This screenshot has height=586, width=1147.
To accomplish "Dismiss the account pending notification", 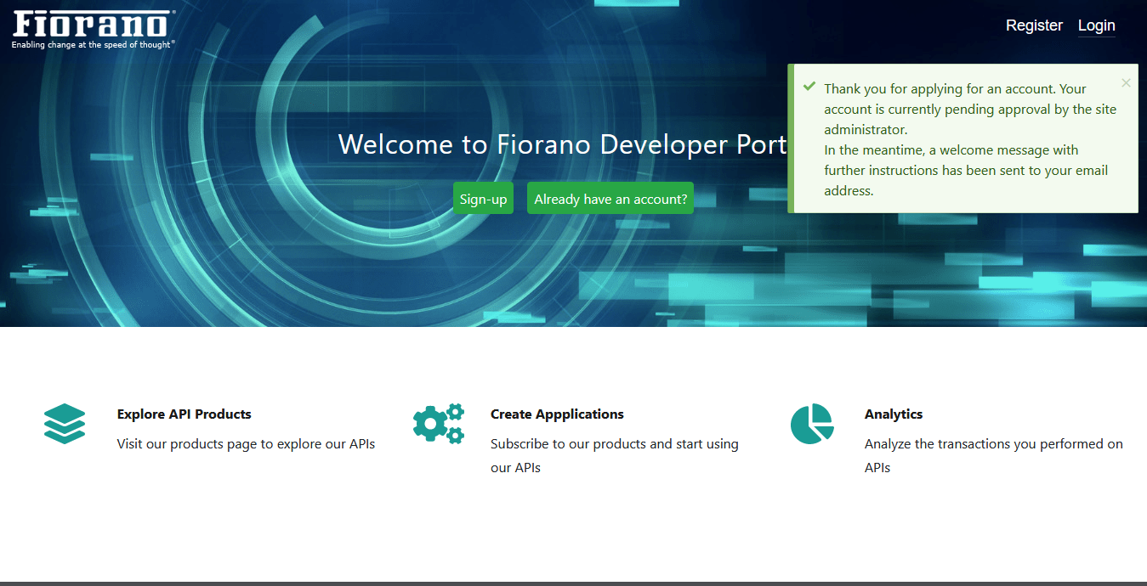I will coord(1126,83).
